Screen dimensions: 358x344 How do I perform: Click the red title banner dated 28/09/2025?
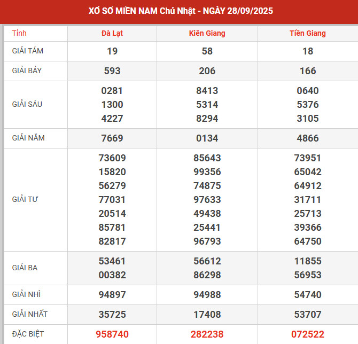point(179,11)
